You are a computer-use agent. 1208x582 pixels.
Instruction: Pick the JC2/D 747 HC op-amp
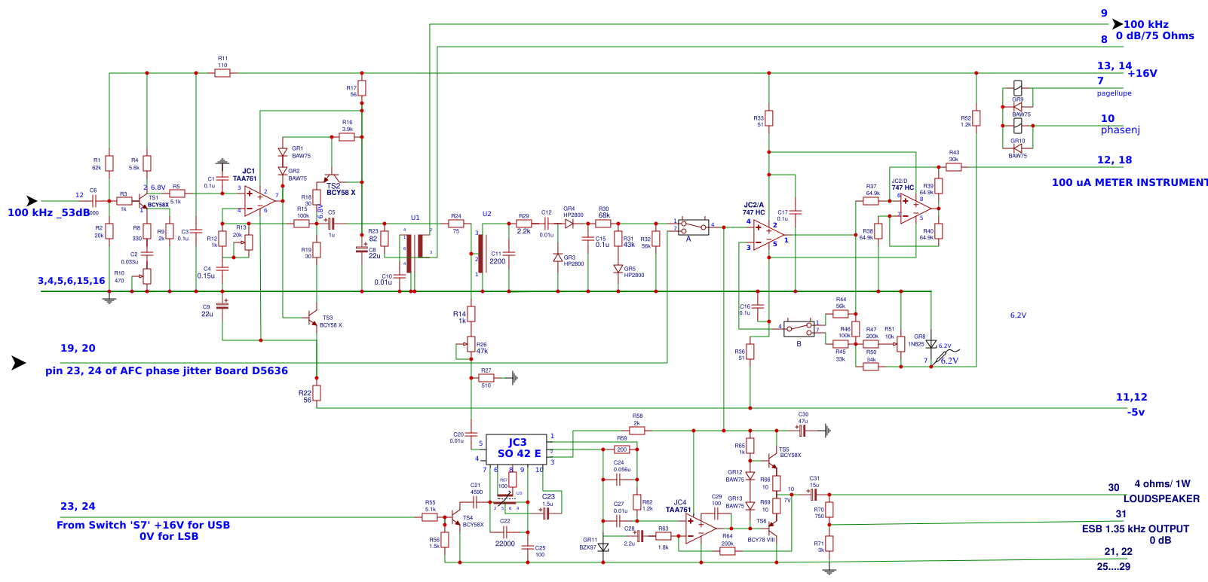pos(915,209)
